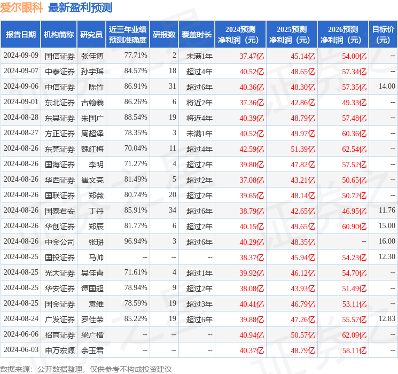This screenshot has width=398, height=374.
Task: Select the 国投证券 institution cell
Action: point(60,258)
